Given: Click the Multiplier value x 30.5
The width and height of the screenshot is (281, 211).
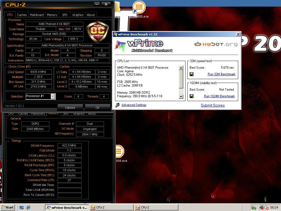Looking at the screenshot, I should point(38,77).
